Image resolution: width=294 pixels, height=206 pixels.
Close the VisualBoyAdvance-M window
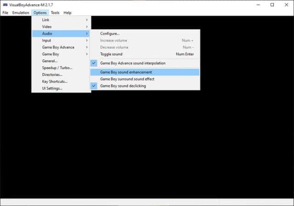(x=286, y=5)
